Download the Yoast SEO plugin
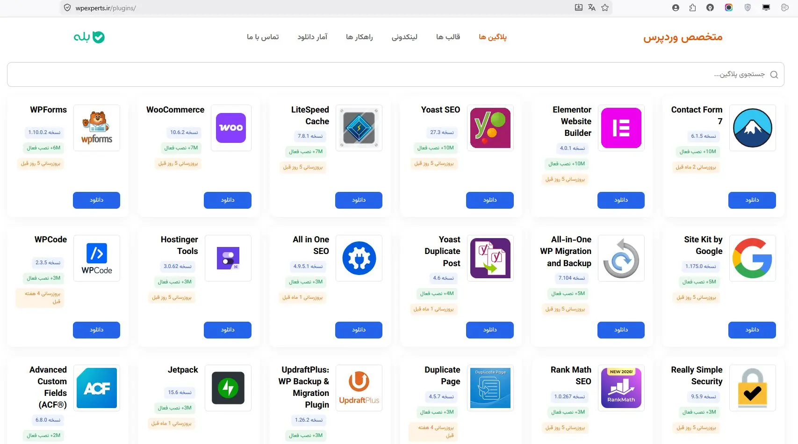The image size is (798, 444). 490,200
